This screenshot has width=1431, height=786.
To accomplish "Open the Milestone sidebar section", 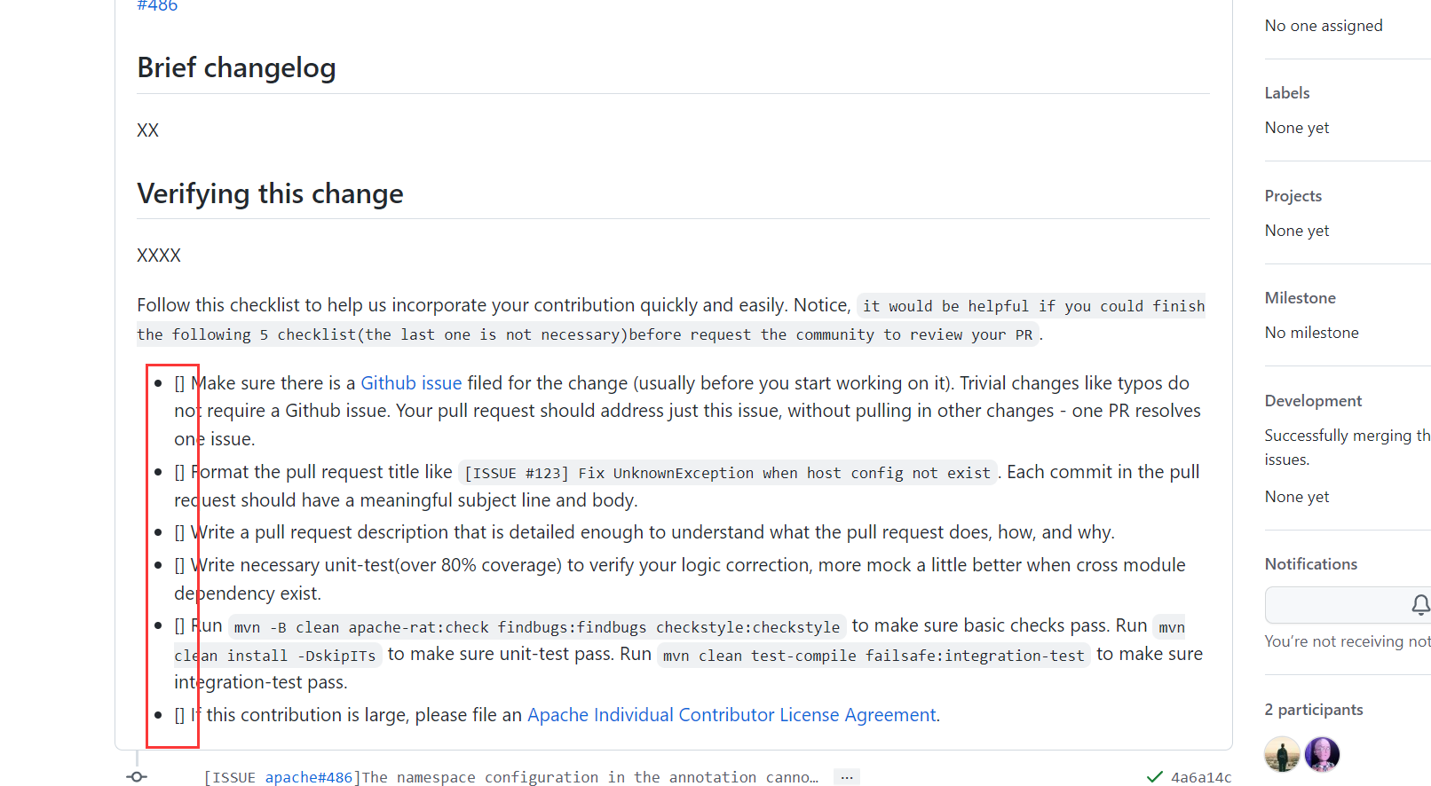I will [x=1301, y=298].
